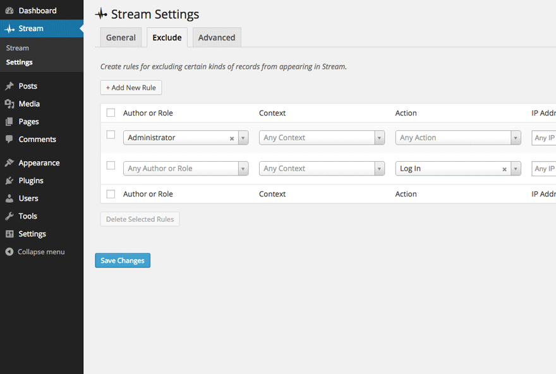Clear the Log In selection with x
The image size is (556, 374).
[x=504, y=169]
